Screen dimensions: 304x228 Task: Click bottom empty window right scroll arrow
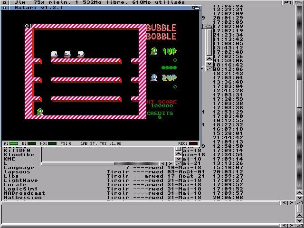(x=291, y=226)
